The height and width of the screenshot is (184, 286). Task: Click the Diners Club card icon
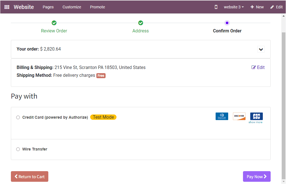222,116
